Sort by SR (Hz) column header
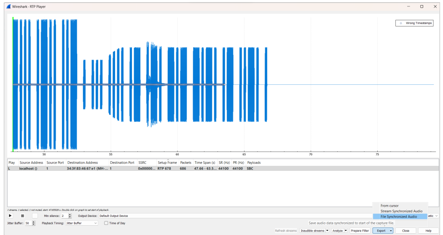The width and height of the screenshot is (443, 235). (224, 162)
